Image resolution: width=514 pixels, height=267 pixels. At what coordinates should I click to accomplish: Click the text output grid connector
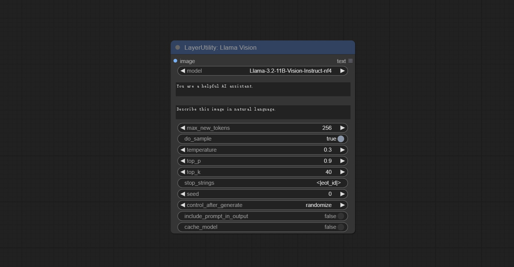point(350,61)
